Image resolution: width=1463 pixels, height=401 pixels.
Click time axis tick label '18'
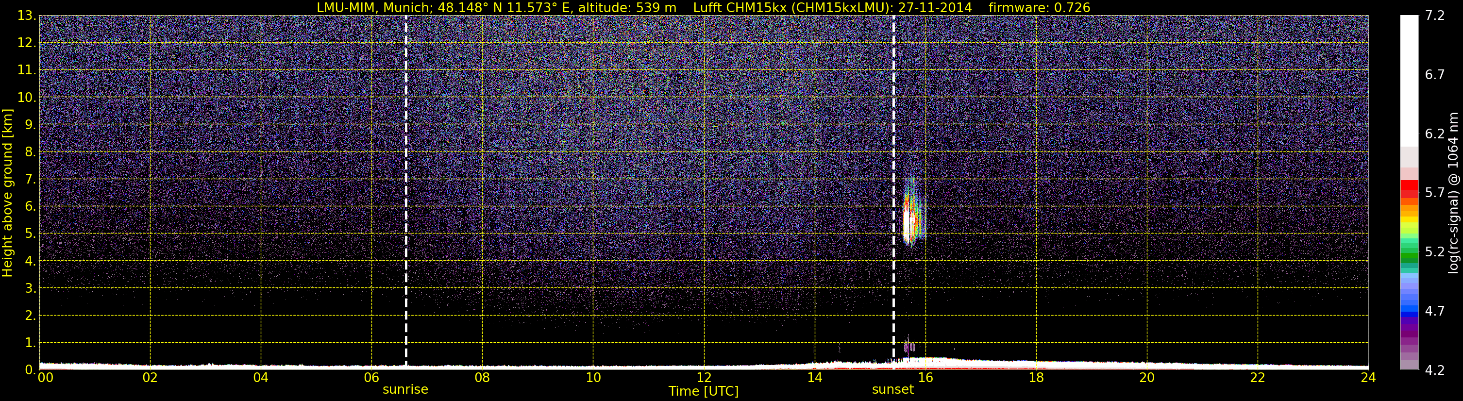[x=1036, y=378]
